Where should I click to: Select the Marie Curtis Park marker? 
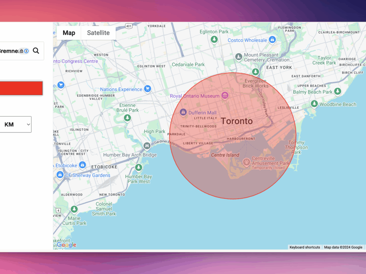pyautogui.click(x=74, y=209)
